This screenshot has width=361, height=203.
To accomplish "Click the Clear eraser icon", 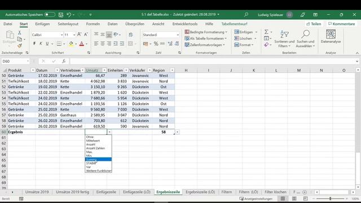I will tap(266, 45).
